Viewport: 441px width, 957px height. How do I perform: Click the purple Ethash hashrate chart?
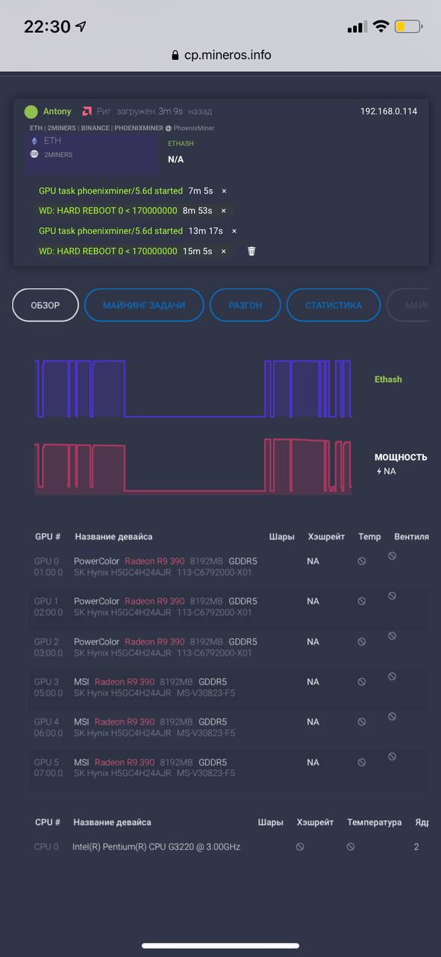[x=193, y=389]
